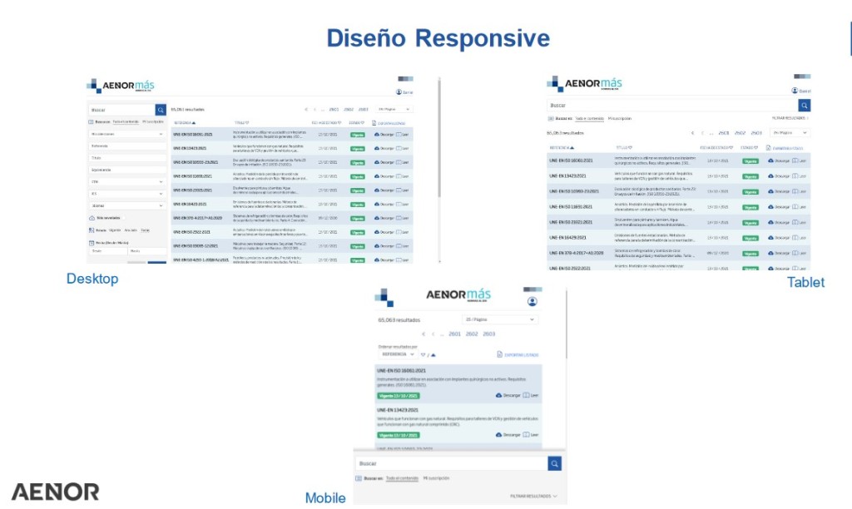852x509 pixels.
Task: Go to page 2603 in Tablet pagination
Action: click(x=756, y=132)
